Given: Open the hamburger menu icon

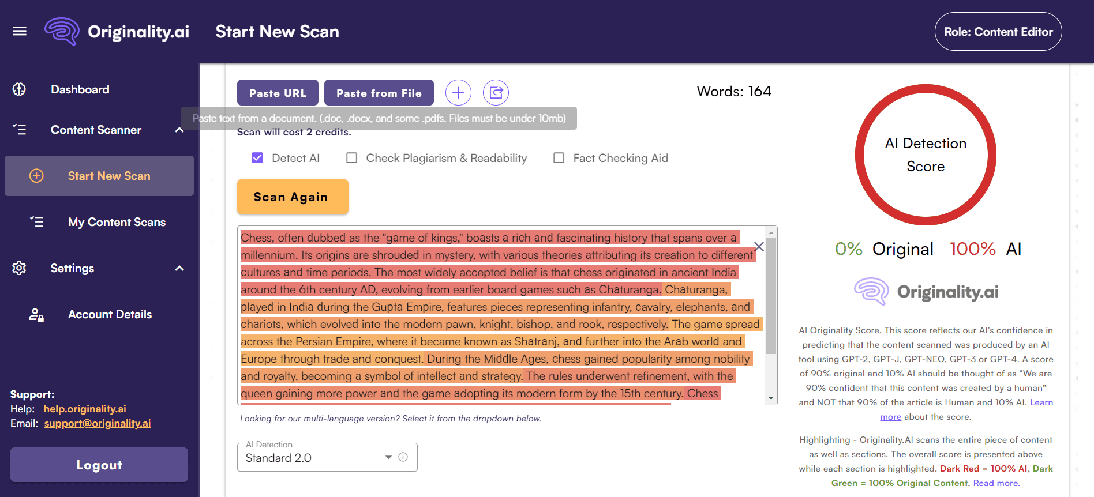Looking at the screenshot, I should tap(20, 31).
